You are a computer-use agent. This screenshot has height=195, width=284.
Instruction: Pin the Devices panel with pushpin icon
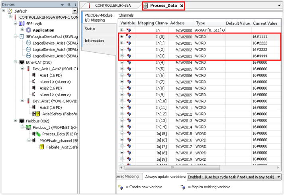pos(69,4)
